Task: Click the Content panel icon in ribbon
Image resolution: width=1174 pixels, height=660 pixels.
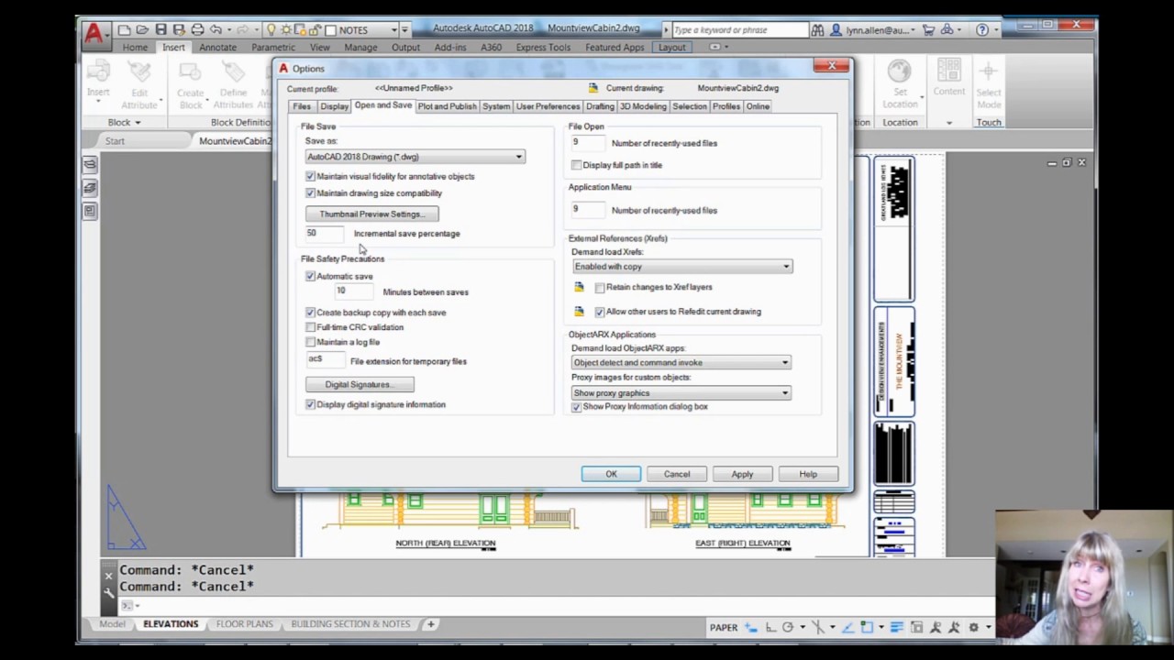Action: tap(949, 71)
